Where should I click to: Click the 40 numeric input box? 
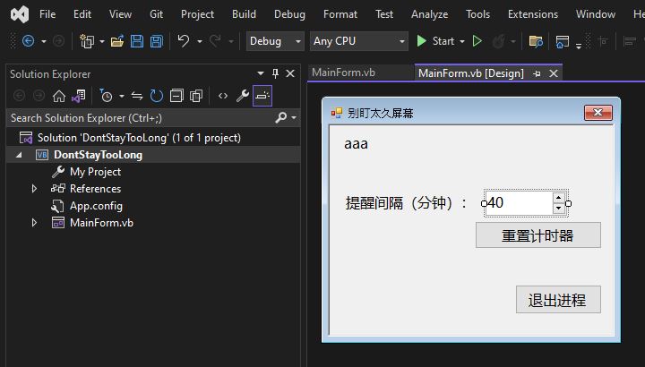(x=519, y=203)
